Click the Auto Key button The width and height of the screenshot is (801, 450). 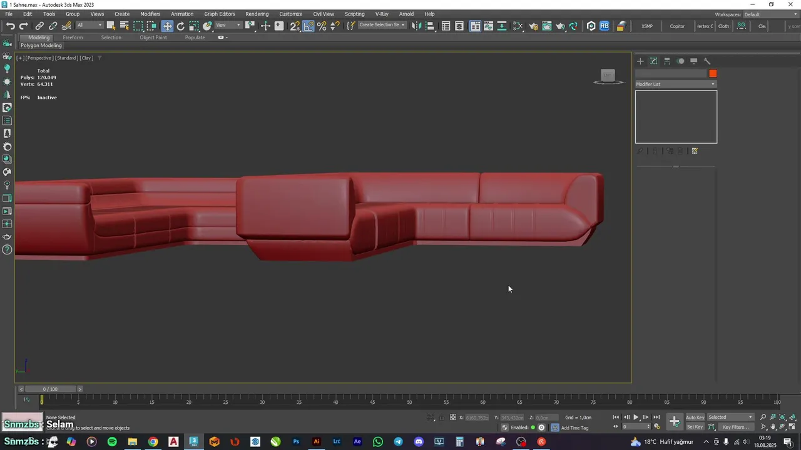pos(695,417)
